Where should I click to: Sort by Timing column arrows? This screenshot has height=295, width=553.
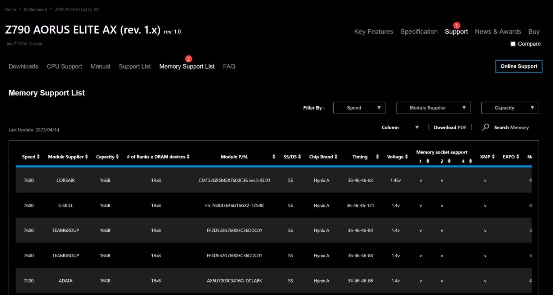377,157
